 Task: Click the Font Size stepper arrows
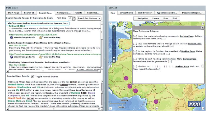point(74,18)
